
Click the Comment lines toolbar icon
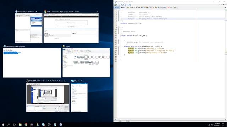point(175,8)
